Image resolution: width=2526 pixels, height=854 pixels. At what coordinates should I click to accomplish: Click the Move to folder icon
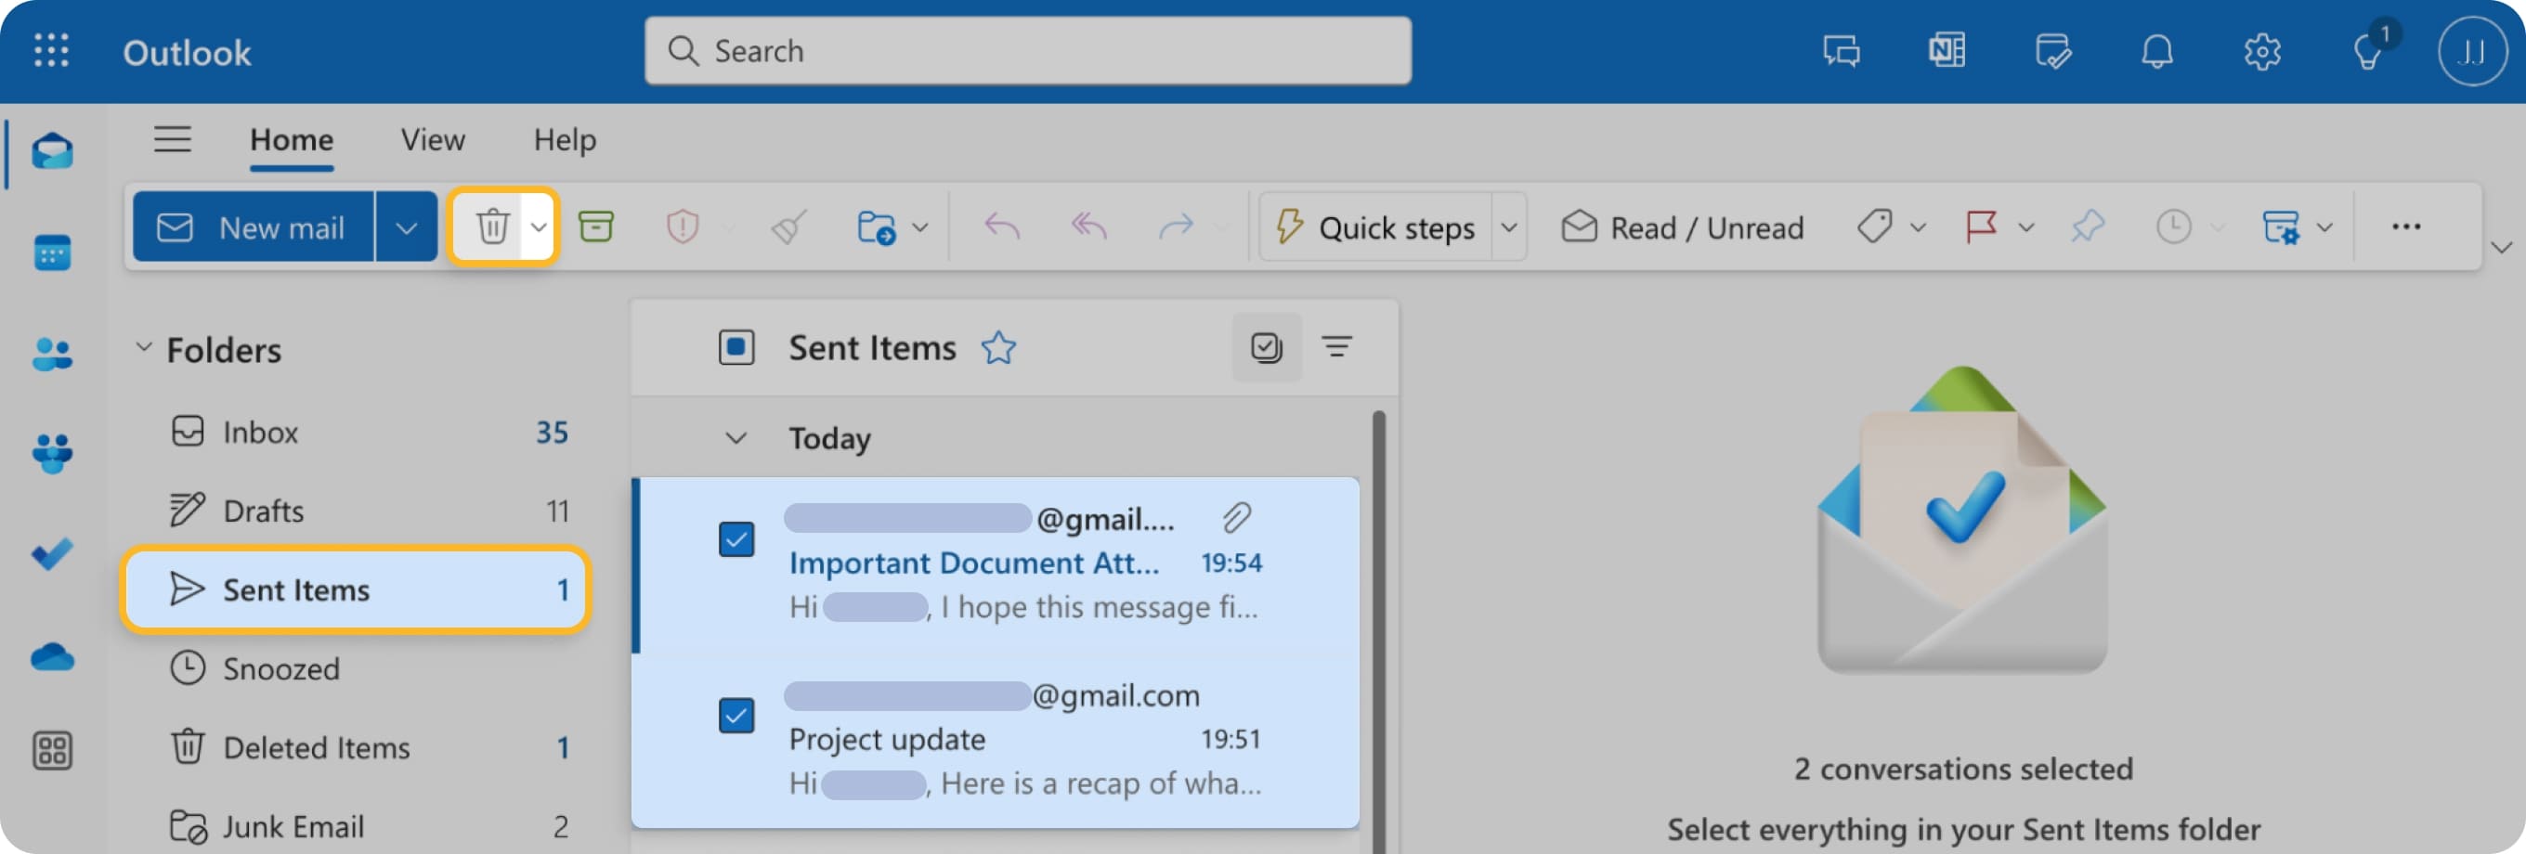(877, 226)
